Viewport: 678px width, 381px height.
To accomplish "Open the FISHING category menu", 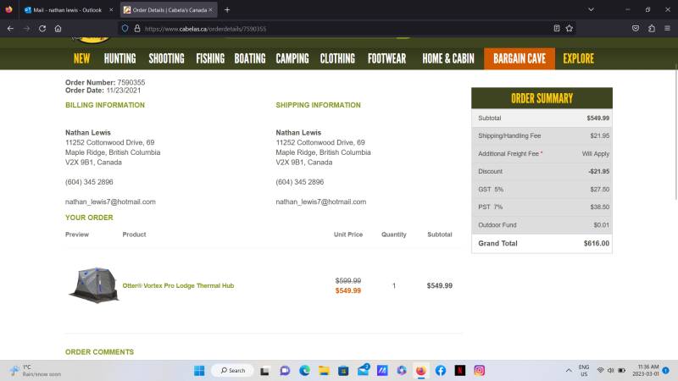I will [x=210, y=58].
